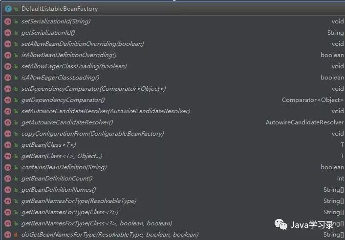
Task: Select the isAllowBeanDefinitionOverriding() method
Action: coord(69,55)
